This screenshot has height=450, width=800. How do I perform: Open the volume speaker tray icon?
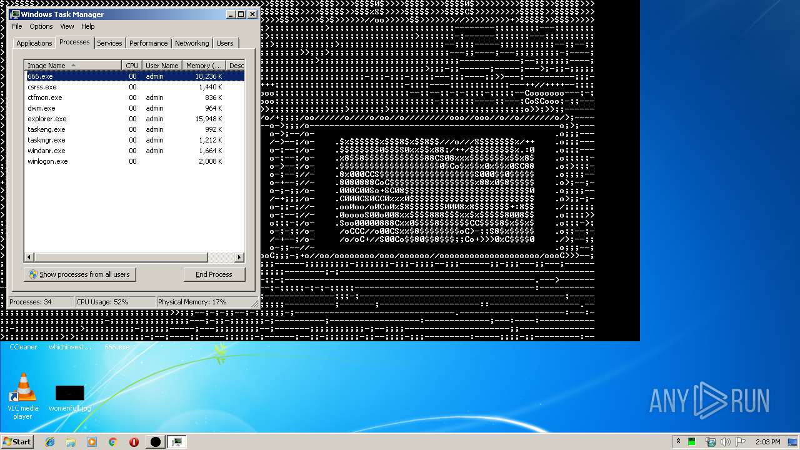[x=725, y=442]
